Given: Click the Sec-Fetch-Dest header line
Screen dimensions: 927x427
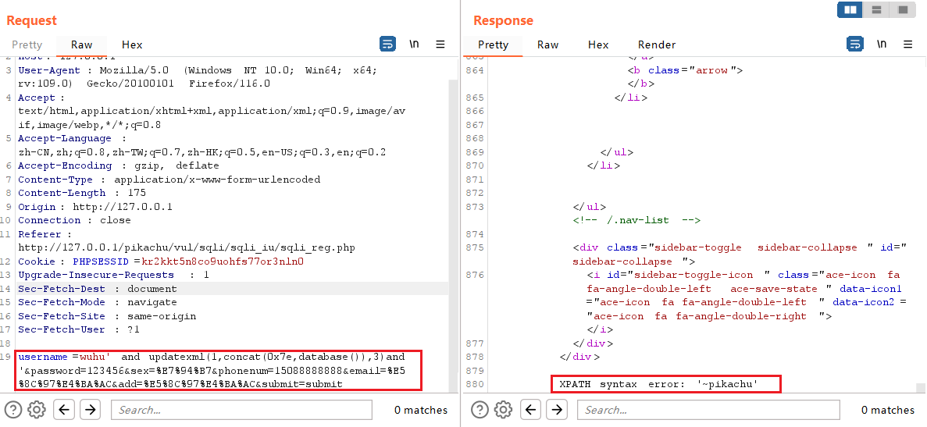Looking at the screenshot, I should coord(97,289).
